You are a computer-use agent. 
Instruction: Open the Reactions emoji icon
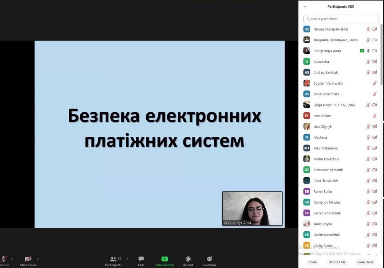pyautogui.click(x=209, y=259)
